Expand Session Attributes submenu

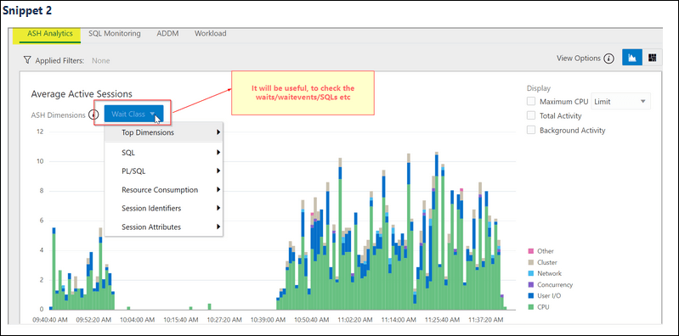(164, 227)
